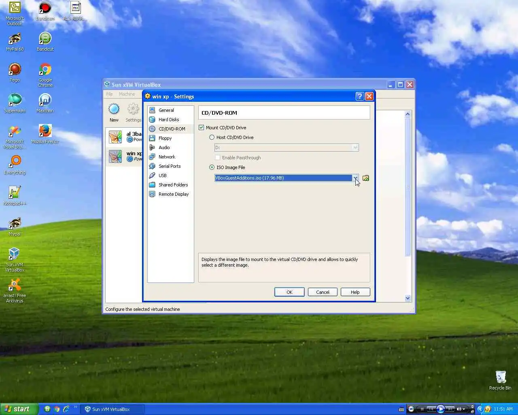Viewport: 518px width, 415px height.
Task: Expand taskbar quick launch overflow chevron
Action: [75, 408]
